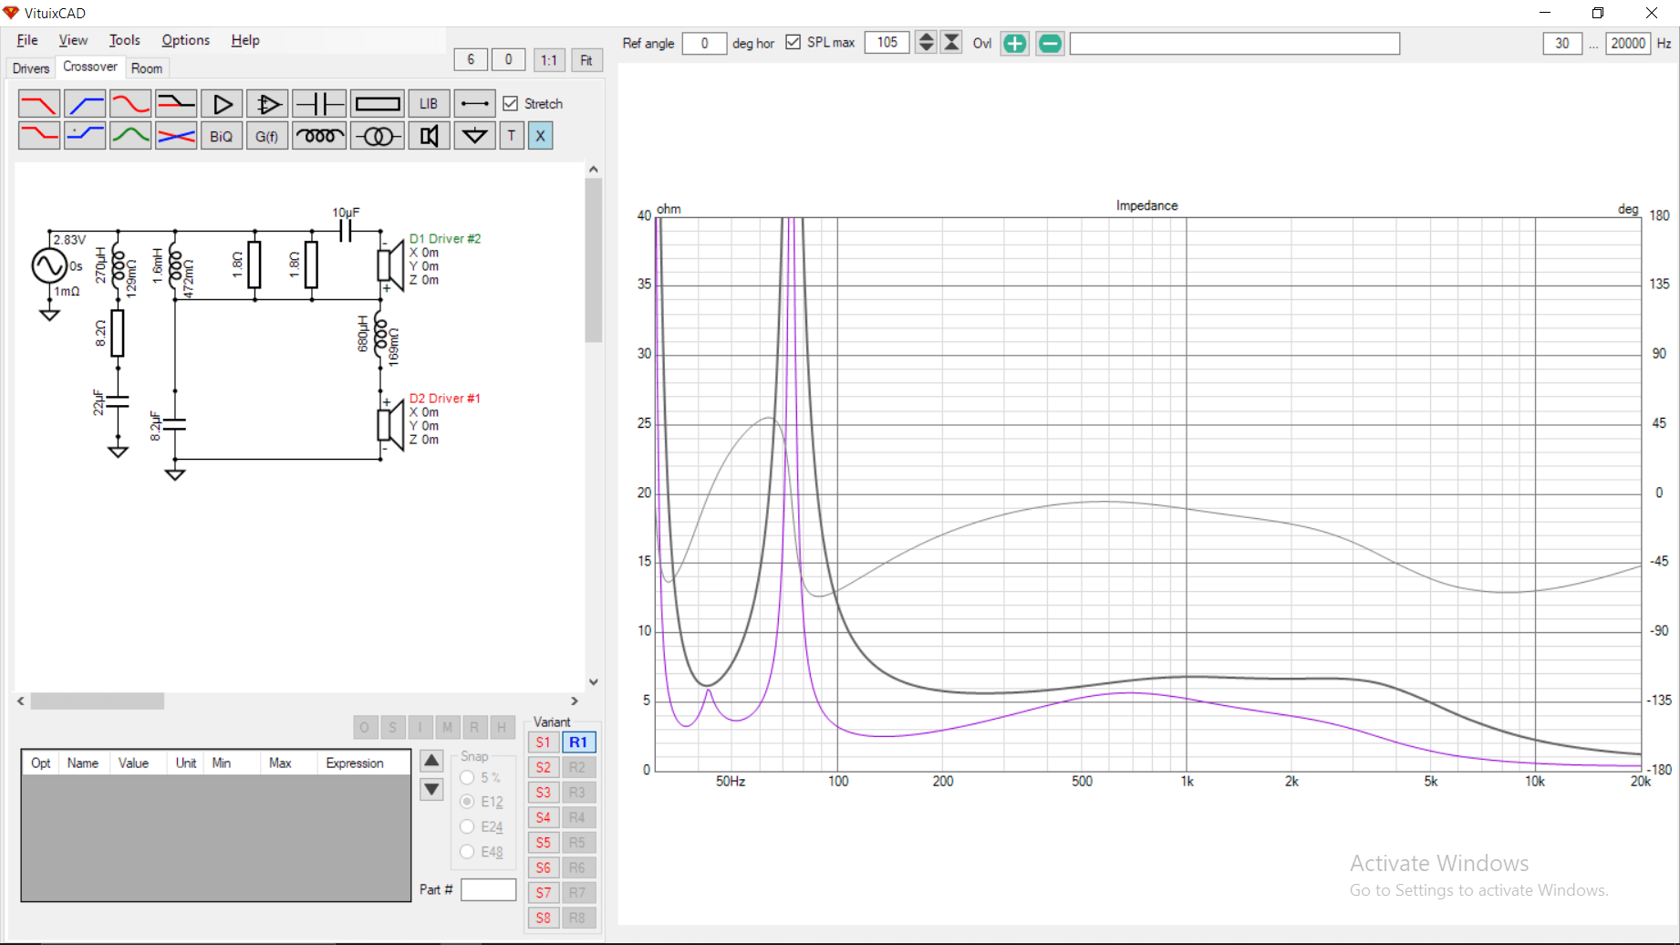Click the schematic scroll-right arrow
Screen dimensions: 1680x945
click(x=575, y=701)
